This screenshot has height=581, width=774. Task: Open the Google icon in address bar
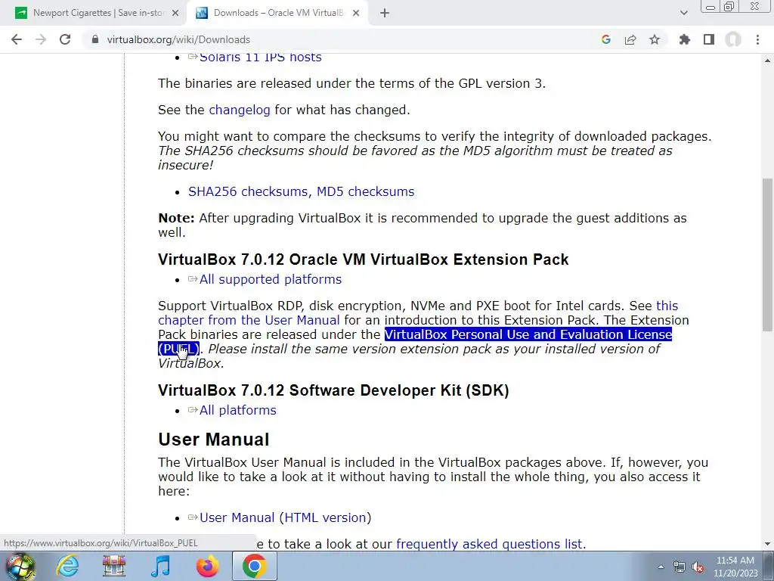pyautogui.click(x=606, y=39)
